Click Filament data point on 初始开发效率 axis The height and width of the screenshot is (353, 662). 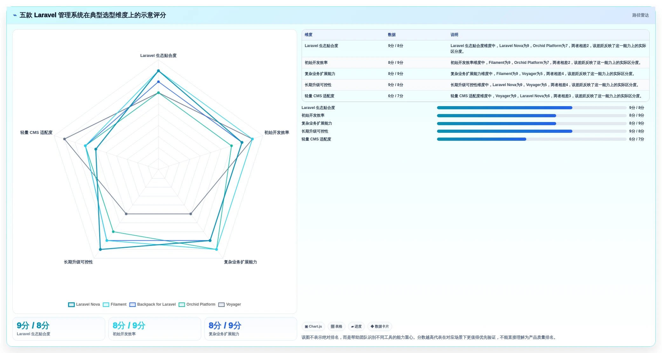pyautogui.click(x=252, y=139)
